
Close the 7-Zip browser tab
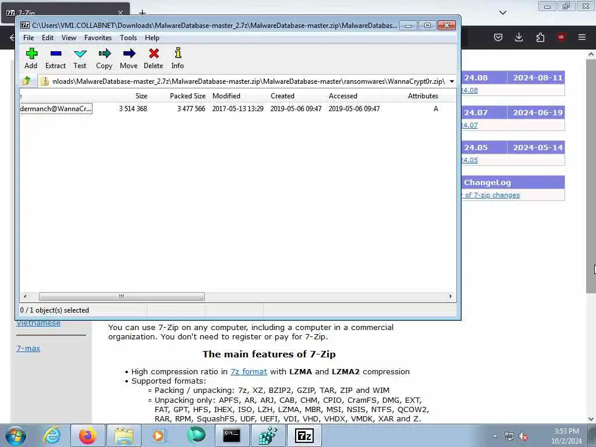tap(120, 13)
